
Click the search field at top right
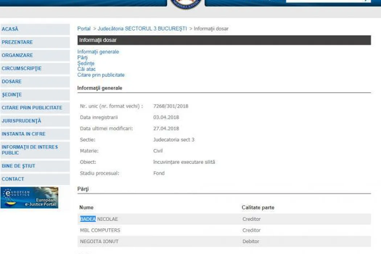tap(325, 1)
